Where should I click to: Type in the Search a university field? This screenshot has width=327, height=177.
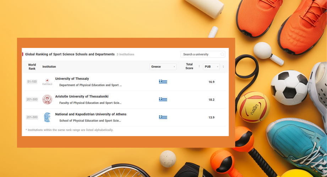click(x=200, y=54)
